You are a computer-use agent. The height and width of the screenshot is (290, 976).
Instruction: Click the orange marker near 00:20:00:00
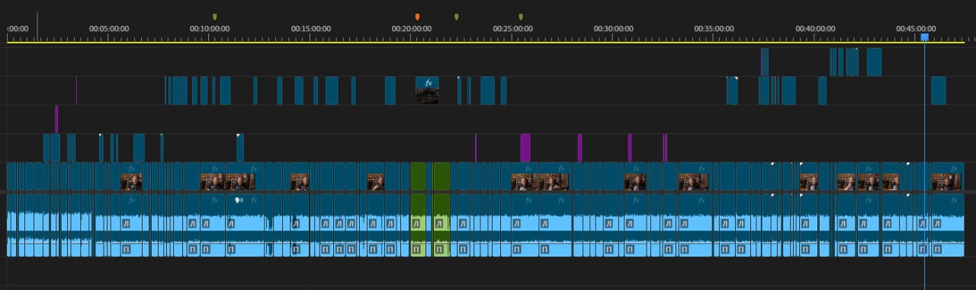tap(417, 17)
